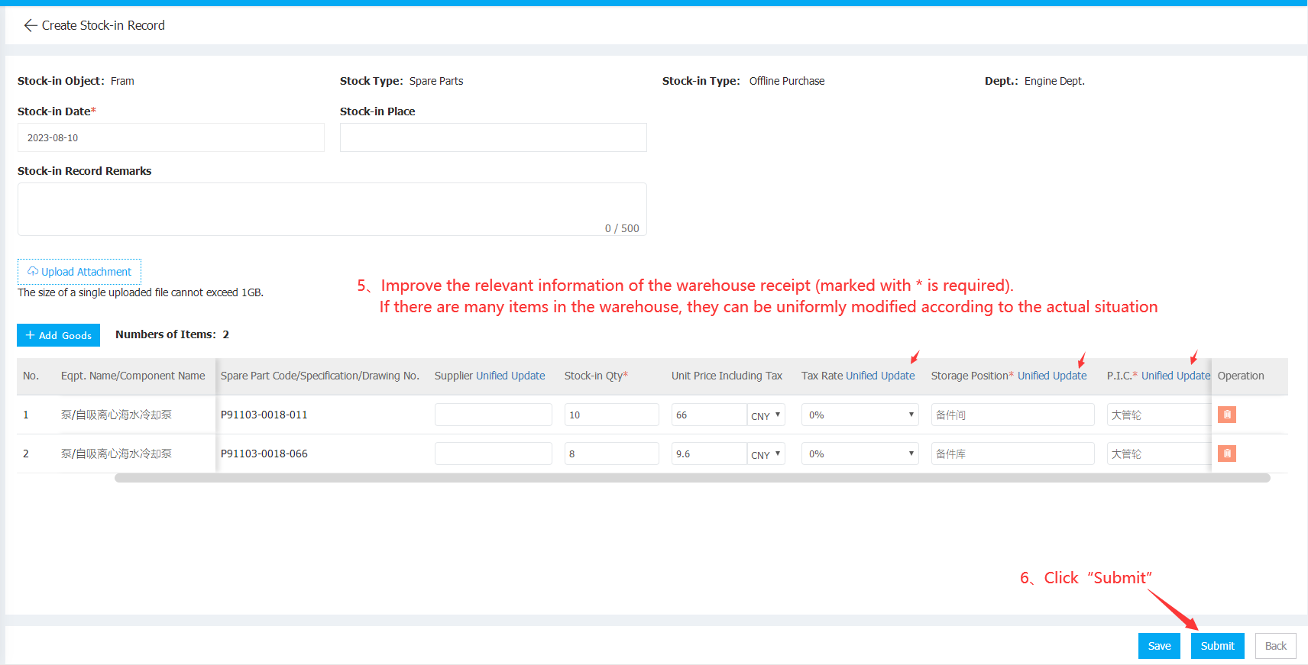
Task: Click equipment name in row 1
Action: 116,415
